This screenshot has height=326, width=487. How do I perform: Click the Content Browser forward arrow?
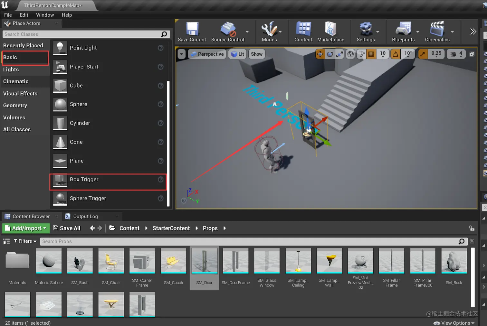[100, 228]
